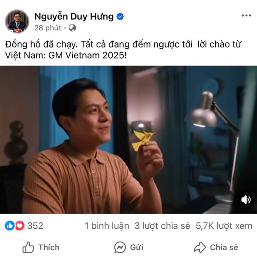This screenshot has height=257, width=257.
Task: View the 1 bình luận comment
Action: point(107,226)
